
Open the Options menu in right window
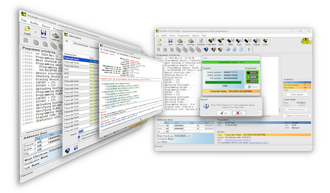coord(196,36)
